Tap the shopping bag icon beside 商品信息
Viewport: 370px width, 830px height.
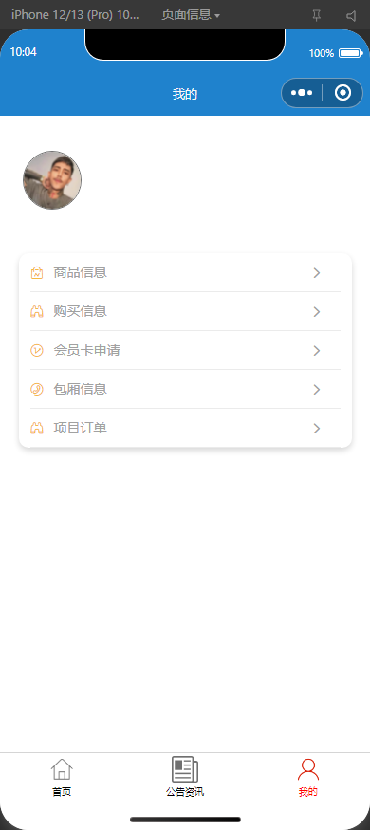[x=36, y=273]
